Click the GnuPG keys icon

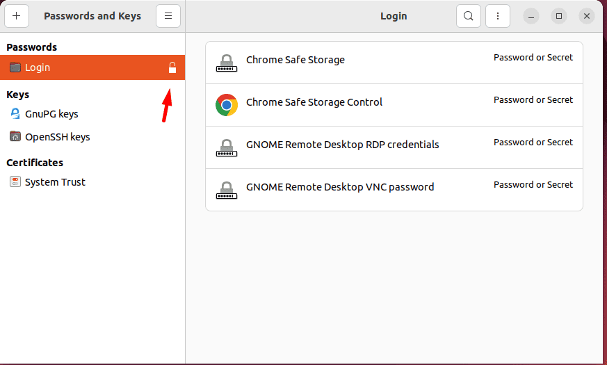[x=15, y=113]
